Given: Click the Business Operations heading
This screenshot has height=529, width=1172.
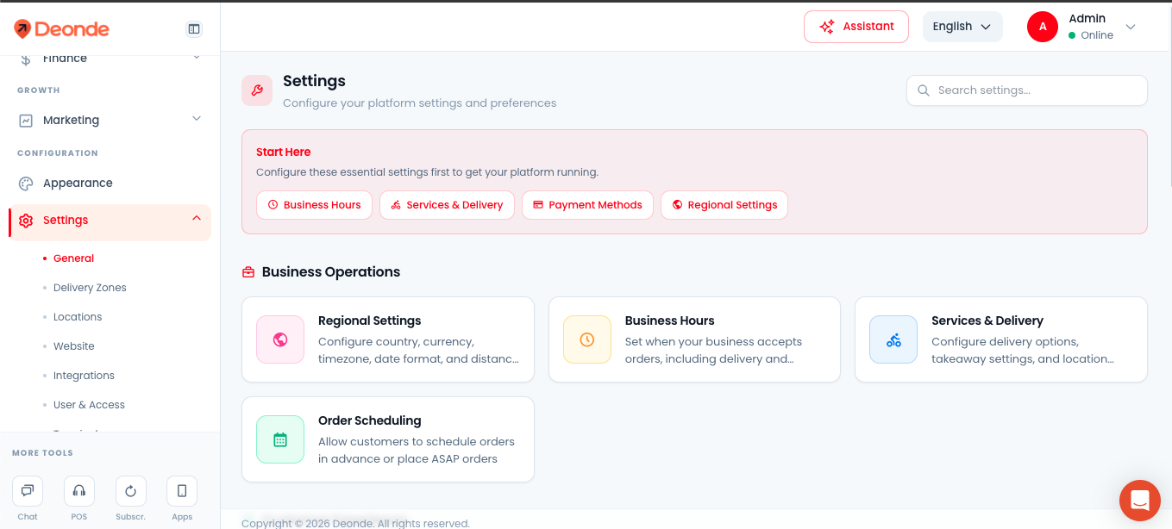Looking at the screenshot, I should coord(331,272).
